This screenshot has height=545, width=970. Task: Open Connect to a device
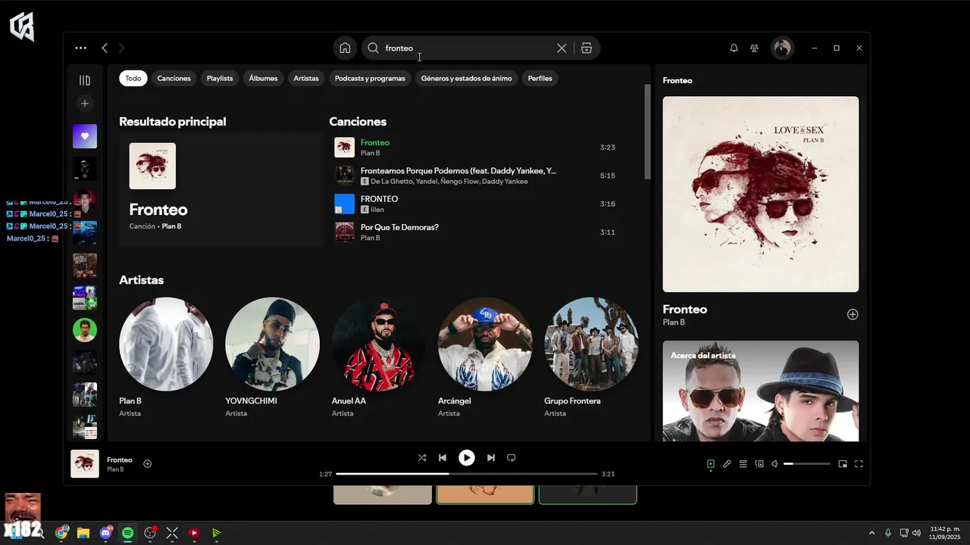(759, 464)
